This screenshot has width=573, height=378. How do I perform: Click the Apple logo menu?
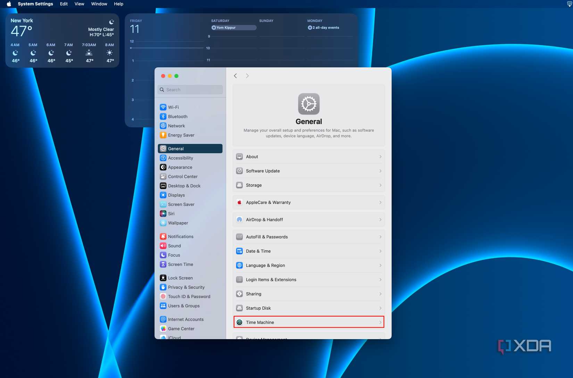click(x=9, y=4)
